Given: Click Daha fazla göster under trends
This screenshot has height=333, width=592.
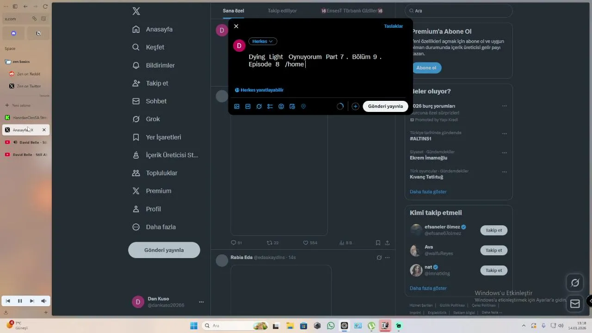Looking at the screenshot, I should [428, 192].
